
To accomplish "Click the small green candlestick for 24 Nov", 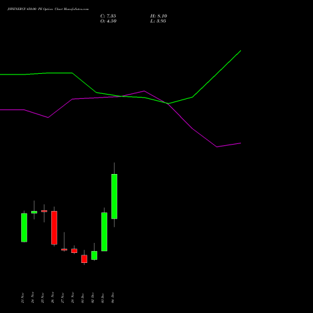I will pyautogui.click(x=34, y=212).
